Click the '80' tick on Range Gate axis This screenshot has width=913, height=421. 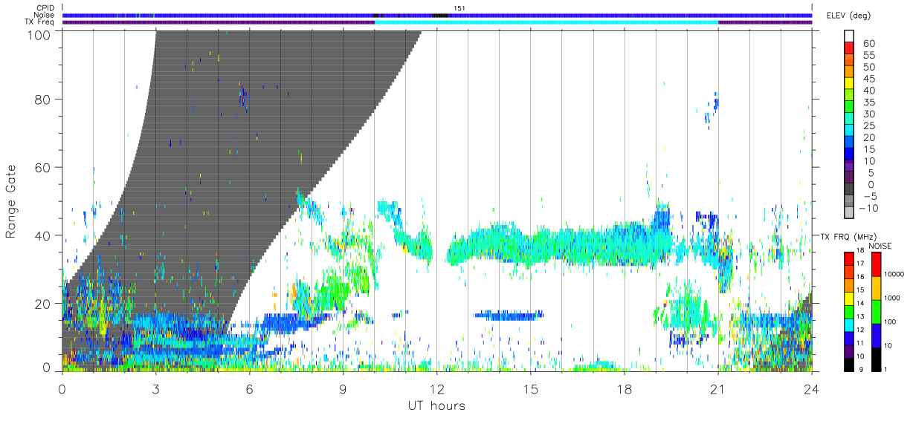click(44, 99)
